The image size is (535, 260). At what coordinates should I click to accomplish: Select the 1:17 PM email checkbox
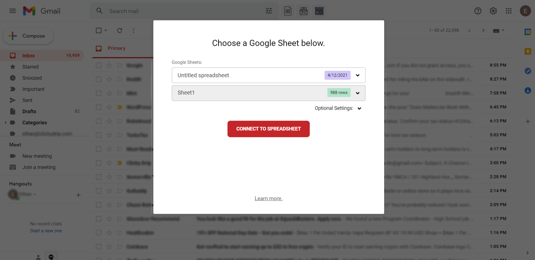click(x=98, y=219)
